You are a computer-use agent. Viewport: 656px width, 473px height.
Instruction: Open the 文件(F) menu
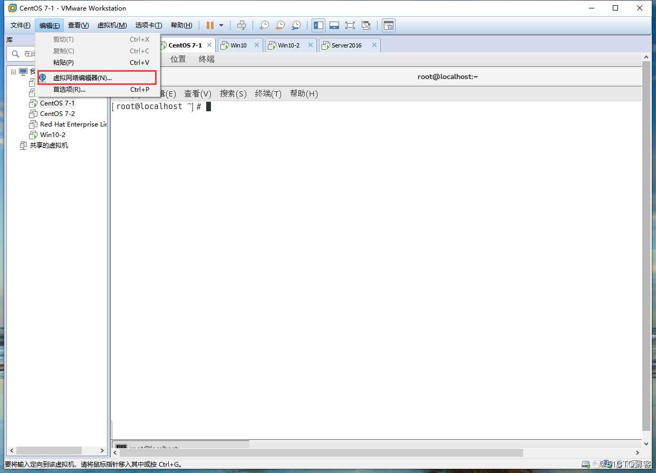(x=21, y=25)
